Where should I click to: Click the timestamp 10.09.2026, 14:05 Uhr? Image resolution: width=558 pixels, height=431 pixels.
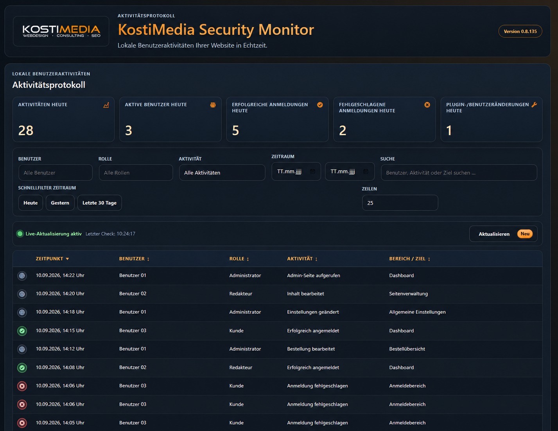point(60,423)
